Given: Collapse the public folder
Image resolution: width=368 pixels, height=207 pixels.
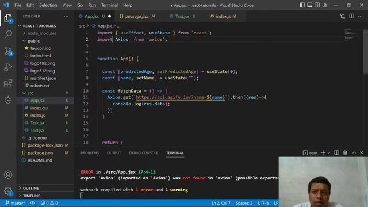Looking at the screenshot, I should [33, 41].
